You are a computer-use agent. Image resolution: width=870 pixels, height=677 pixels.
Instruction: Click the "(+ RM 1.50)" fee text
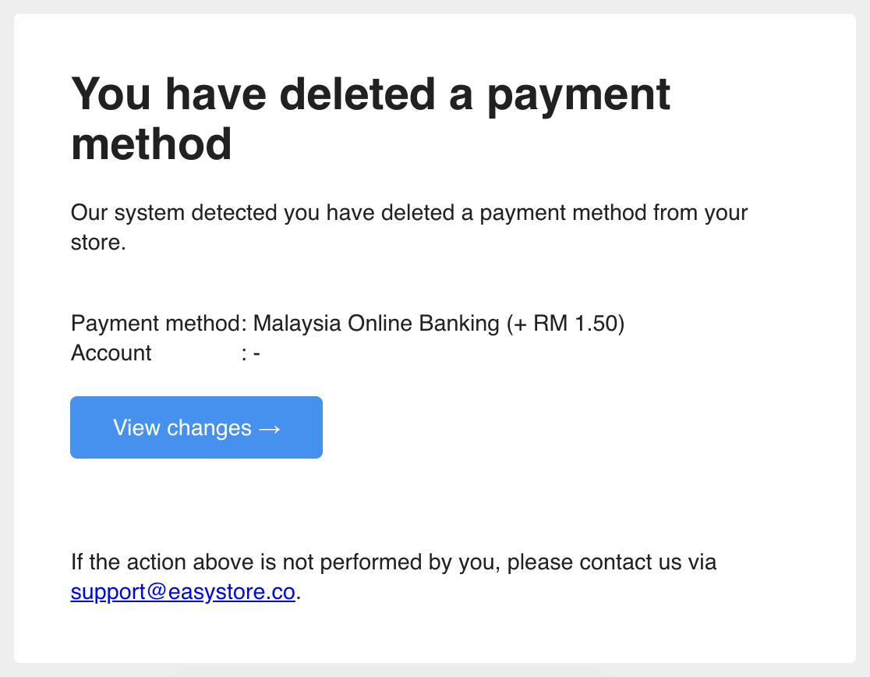(565, 324)
